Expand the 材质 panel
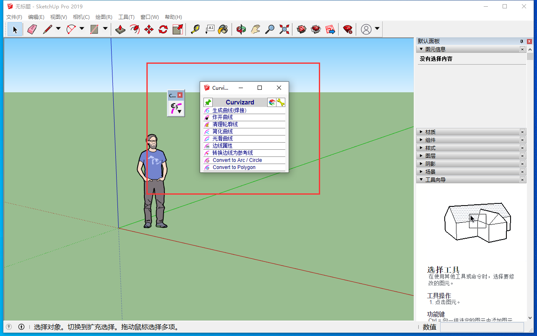537x336 pixels. coord(430,132)
